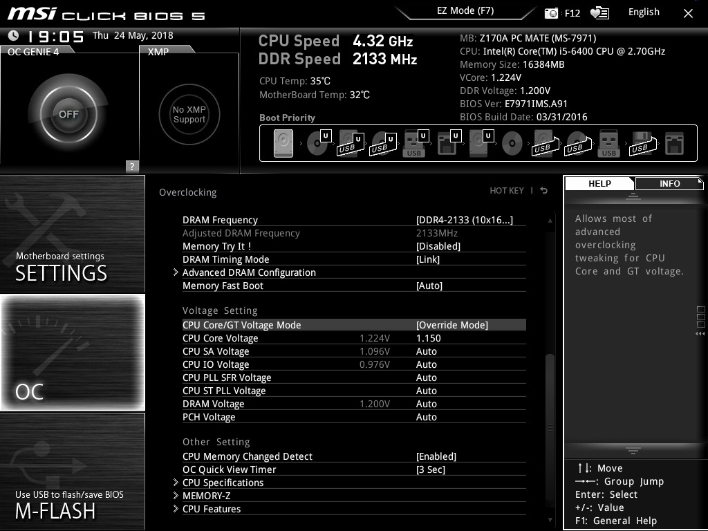Screen dimensions: 708x531
Task: Edit CPU ST PLL Voltage Auto value
Action: [426, 391]
